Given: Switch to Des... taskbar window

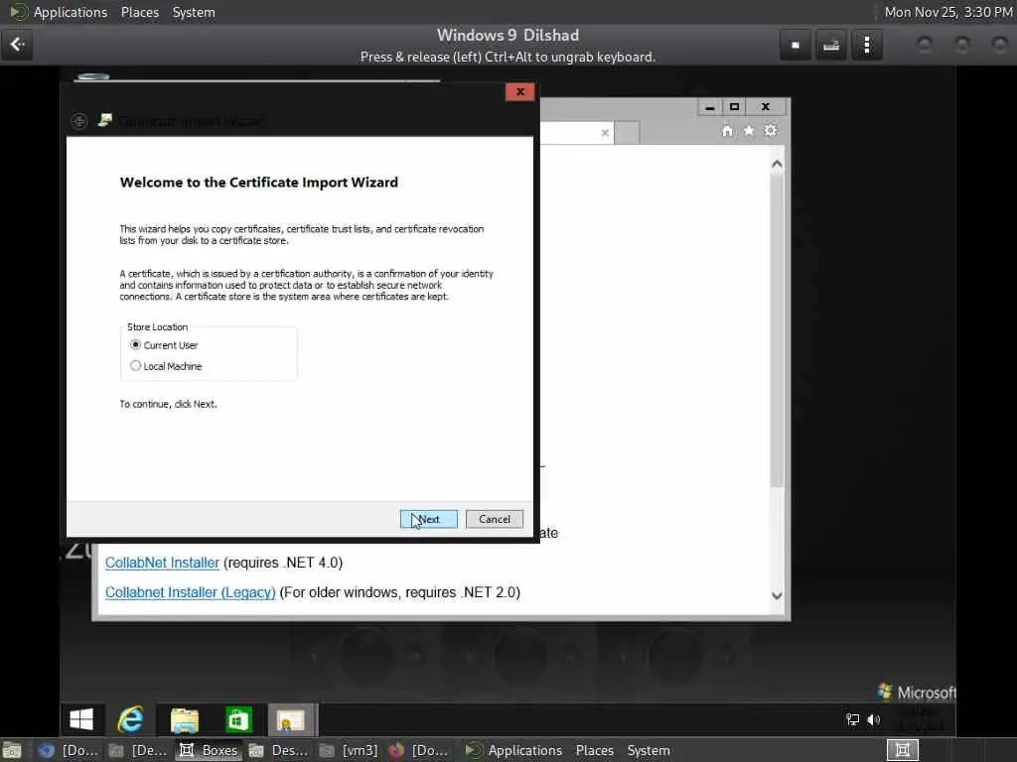Looking at the screenshot, I should (279, 750).
